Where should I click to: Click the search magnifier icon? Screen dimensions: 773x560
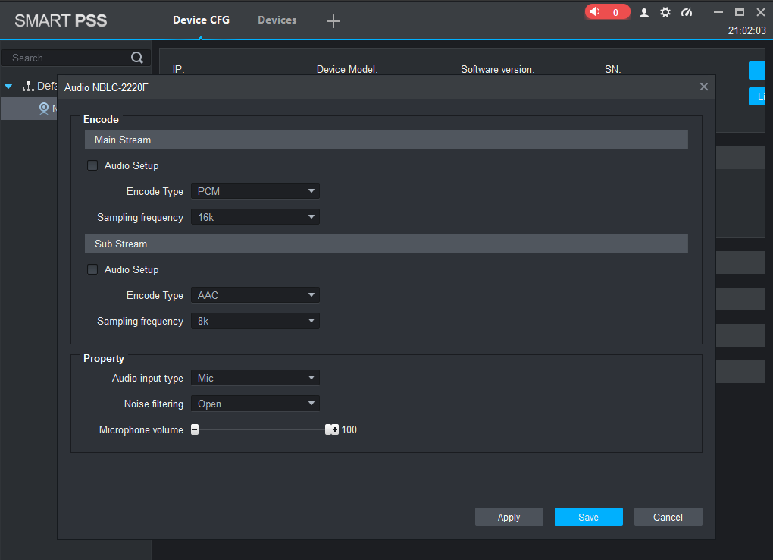pyautogui.click(x=137, y=58)
